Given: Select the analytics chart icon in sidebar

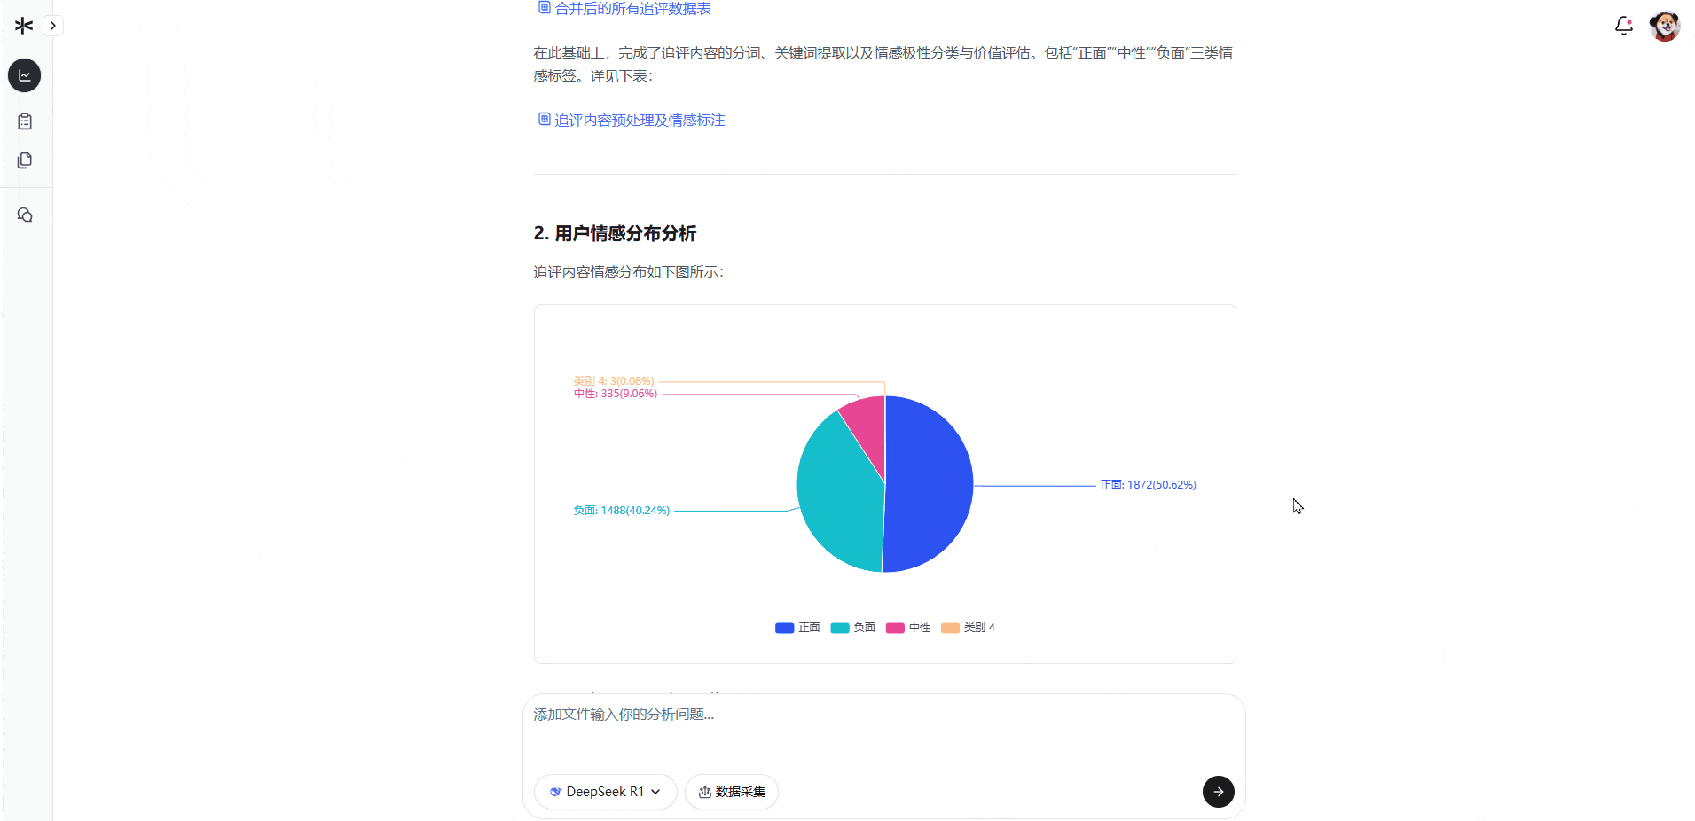Looking at the screenshot, I should coord(24,75).
